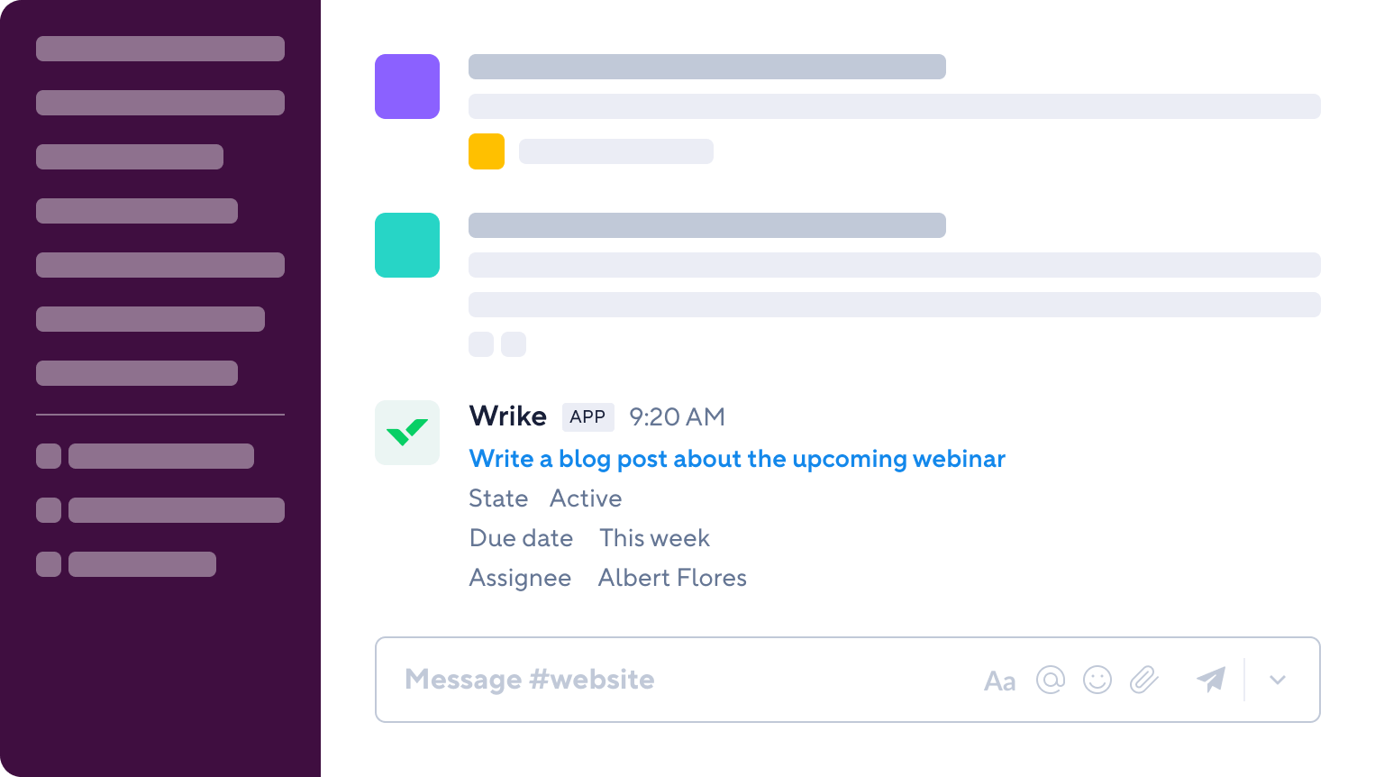Open the blog post webinar task link
The image size is (1375, 777).
click(737, 459)
